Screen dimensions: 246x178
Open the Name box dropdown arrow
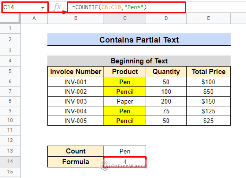click(x=43, y=8)
